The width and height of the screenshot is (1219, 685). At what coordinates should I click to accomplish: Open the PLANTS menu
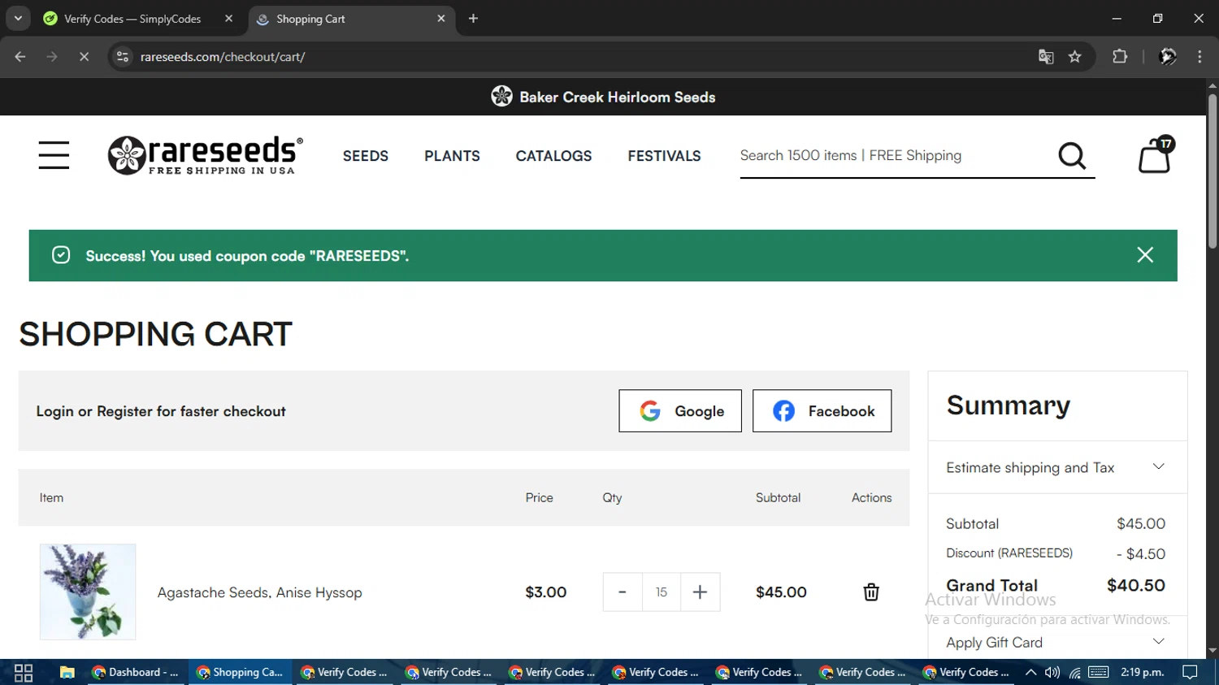pyautogui.click(x=452, y=156)
